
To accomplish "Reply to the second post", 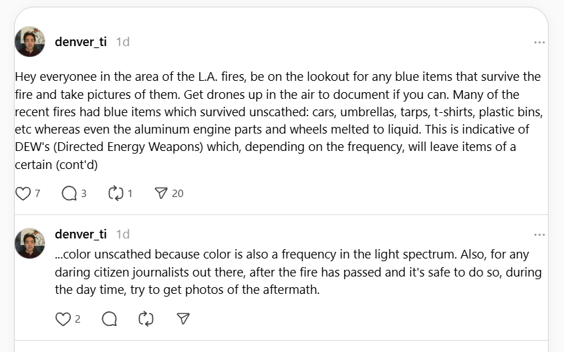I will [109, 319].
